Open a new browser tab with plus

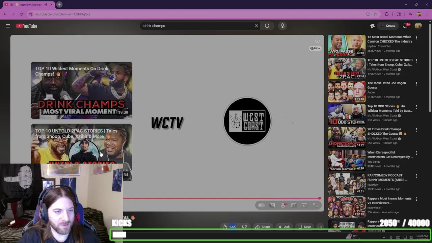click(59, 4)
